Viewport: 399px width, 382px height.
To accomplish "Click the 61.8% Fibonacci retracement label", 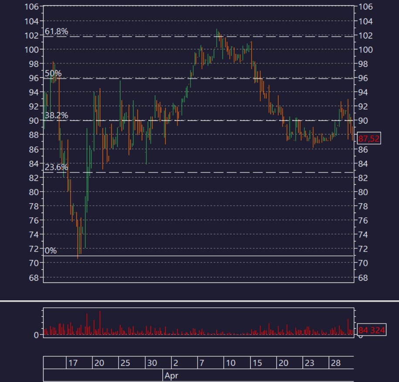I will tap(56, 31).
